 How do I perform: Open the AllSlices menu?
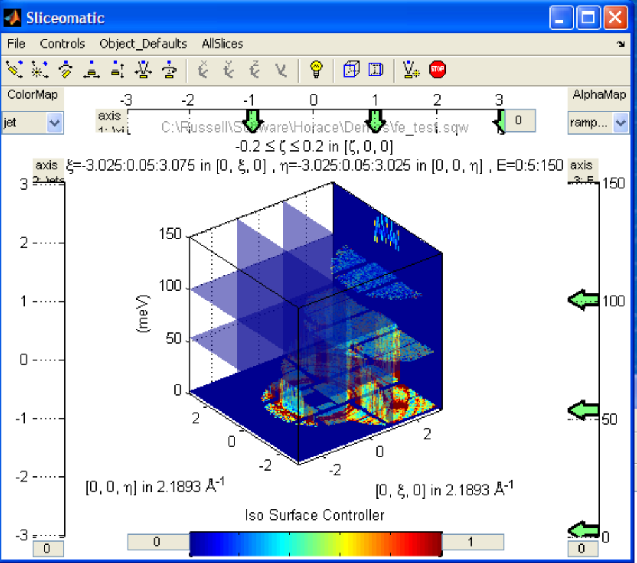222,44
